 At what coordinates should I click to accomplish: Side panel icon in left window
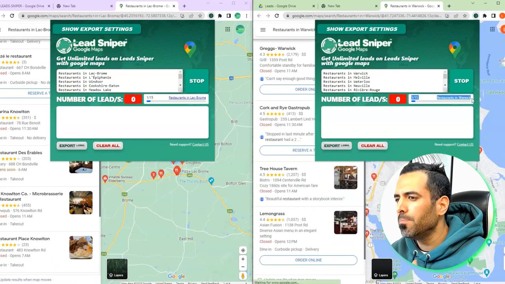click(228, 16)
